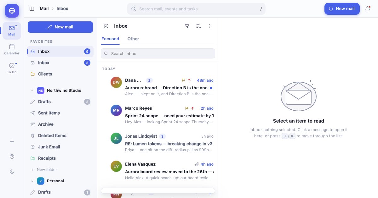The image size is (378, 198).
Task: Open the Mail module in the rail
Action: (12, 31)
